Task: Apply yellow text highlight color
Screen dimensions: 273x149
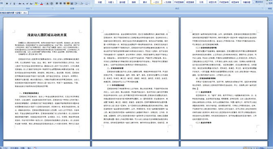Action: click(x=36, y=4)
